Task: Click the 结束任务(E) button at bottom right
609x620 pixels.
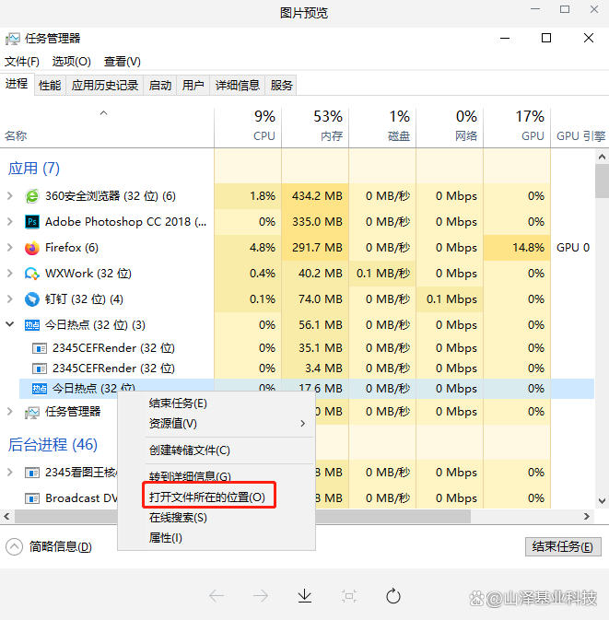Action: pyautogui.click(x=563, y=546)
